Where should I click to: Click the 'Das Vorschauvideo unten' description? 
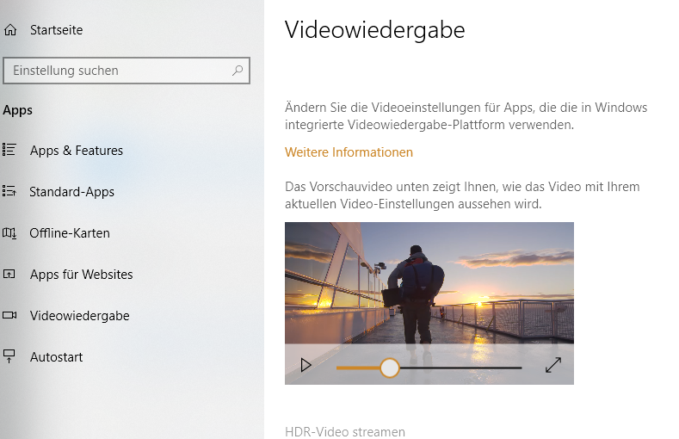click(462, 195)
